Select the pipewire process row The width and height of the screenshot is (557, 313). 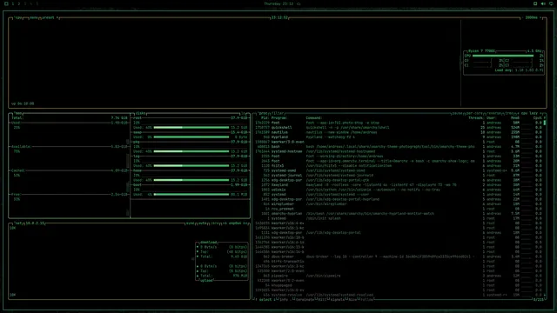[399, 276]
